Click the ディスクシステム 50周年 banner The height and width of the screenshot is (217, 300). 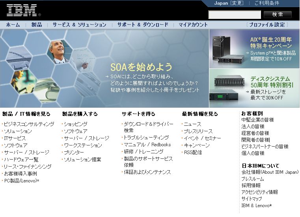254,88
